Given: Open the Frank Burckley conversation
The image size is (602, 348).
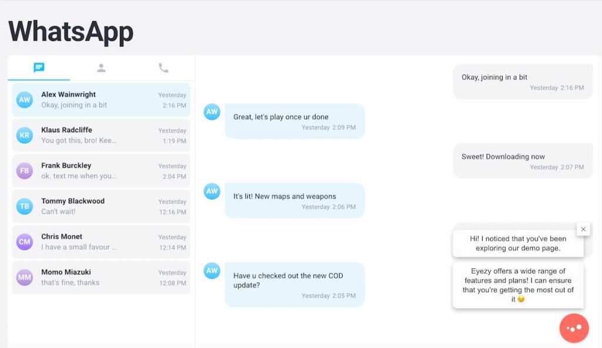Looking at the screenshot, I should [101, 171].
